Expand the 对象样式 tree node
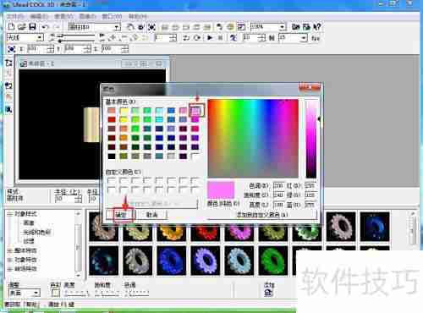The image size is (423, 313). (10, 214)
